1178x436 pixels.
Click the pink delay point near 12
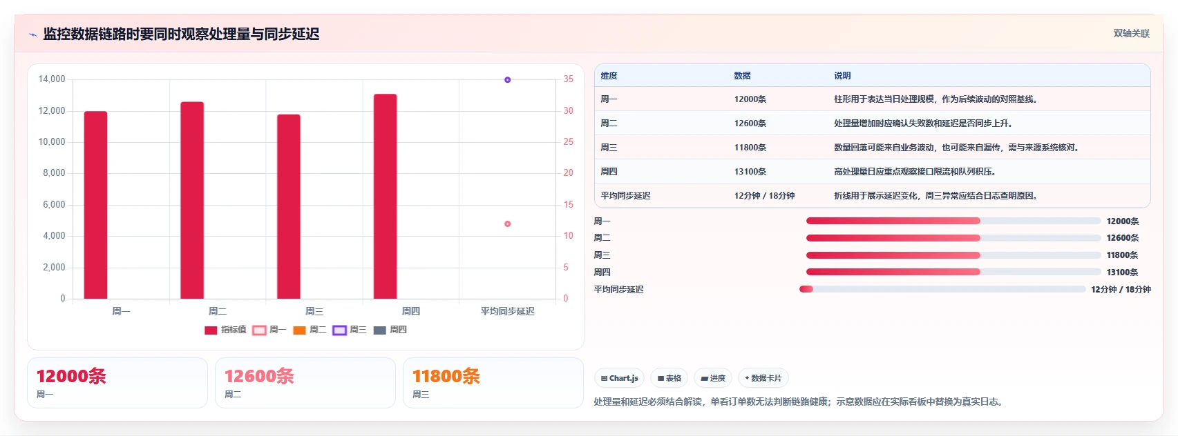pos(507,224)
